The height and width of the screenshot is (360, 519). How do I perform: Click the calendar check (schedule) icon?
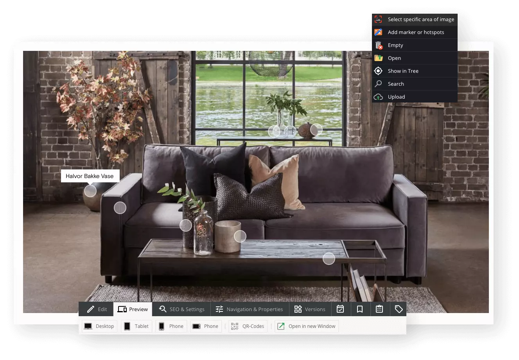[340, 309]
